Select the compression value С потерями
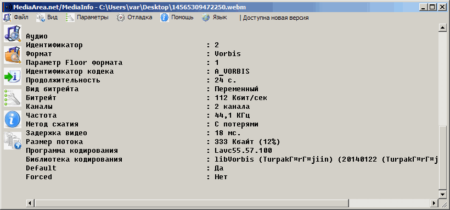The height and width of the screenshot is (210, 450). pos(237,124)
